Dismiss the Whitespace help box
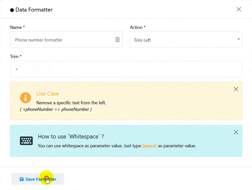The height and width of the screenshot is (190, 252). pyautogui.click(x=236, y=132)
